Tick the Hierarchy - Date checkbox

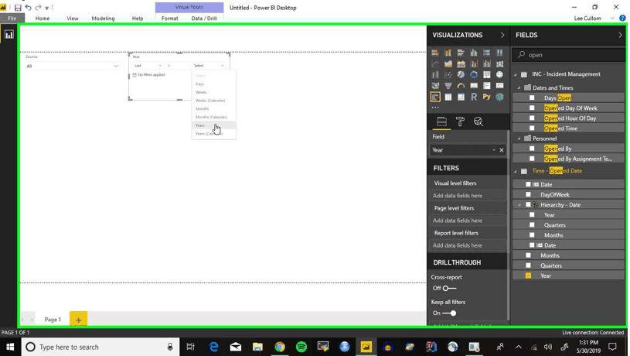(x=528, y=205)
